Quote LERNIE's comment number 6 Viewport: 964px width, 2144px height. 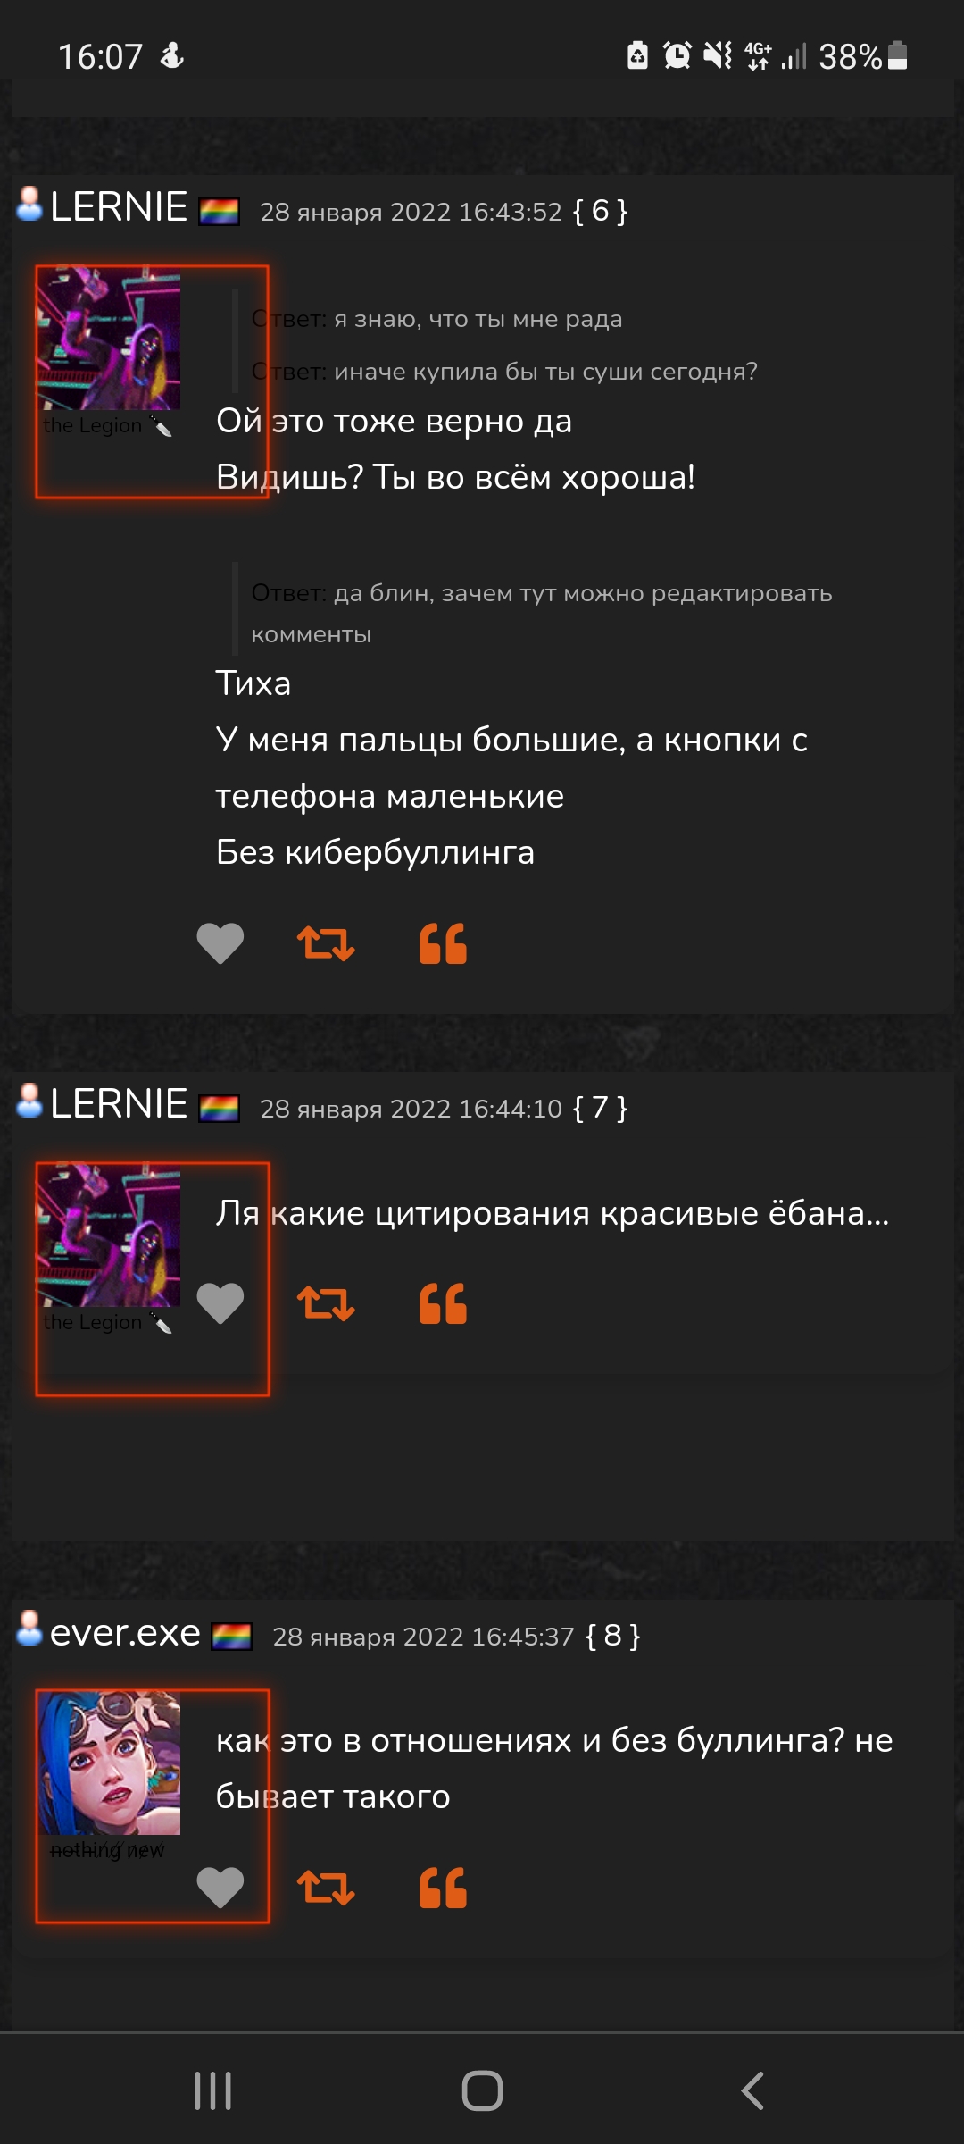point(443,943)
